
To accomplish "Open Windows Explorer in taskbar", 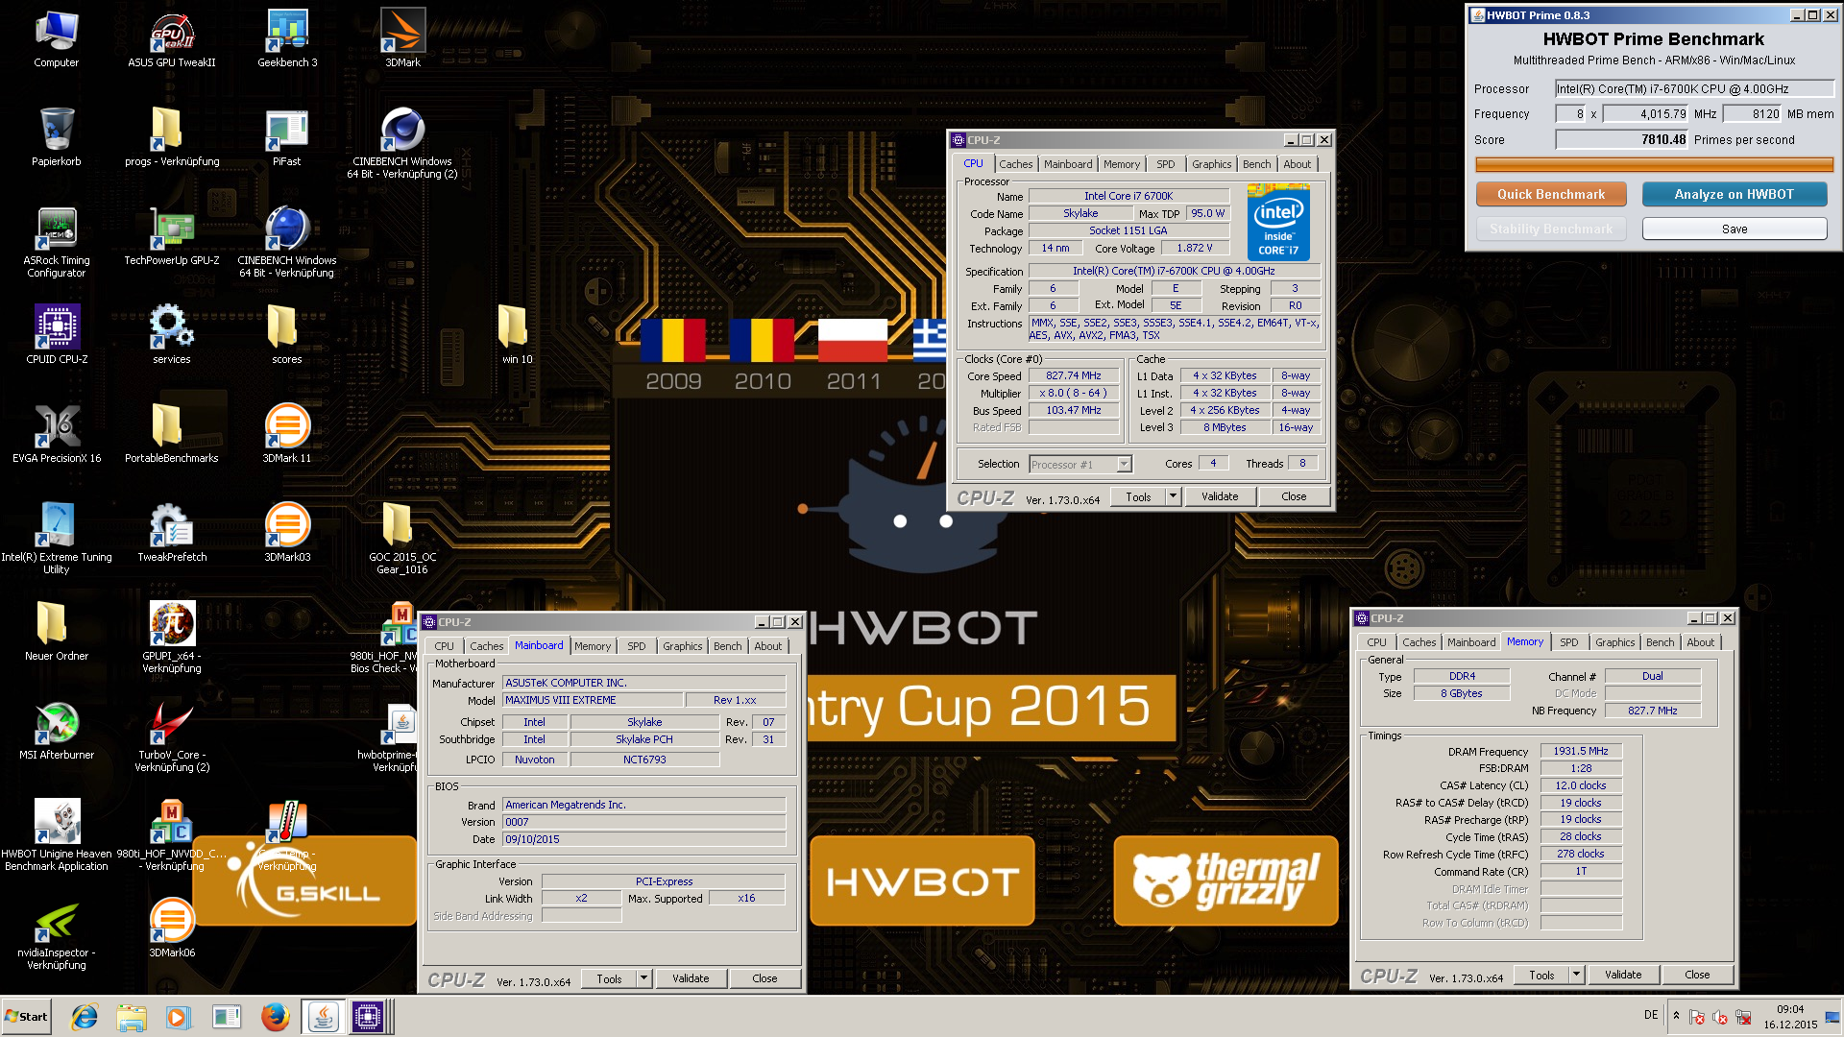I will (132, 1017).
